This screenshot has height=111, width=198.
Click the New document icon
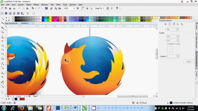[2, 8]
